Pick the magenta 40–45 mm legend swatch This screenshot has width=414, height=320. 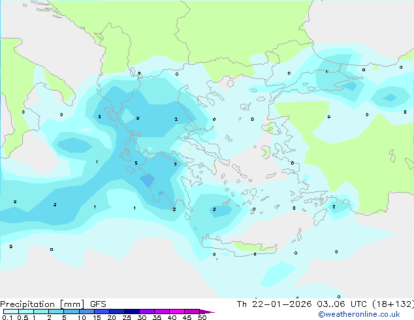pos(177,312)
